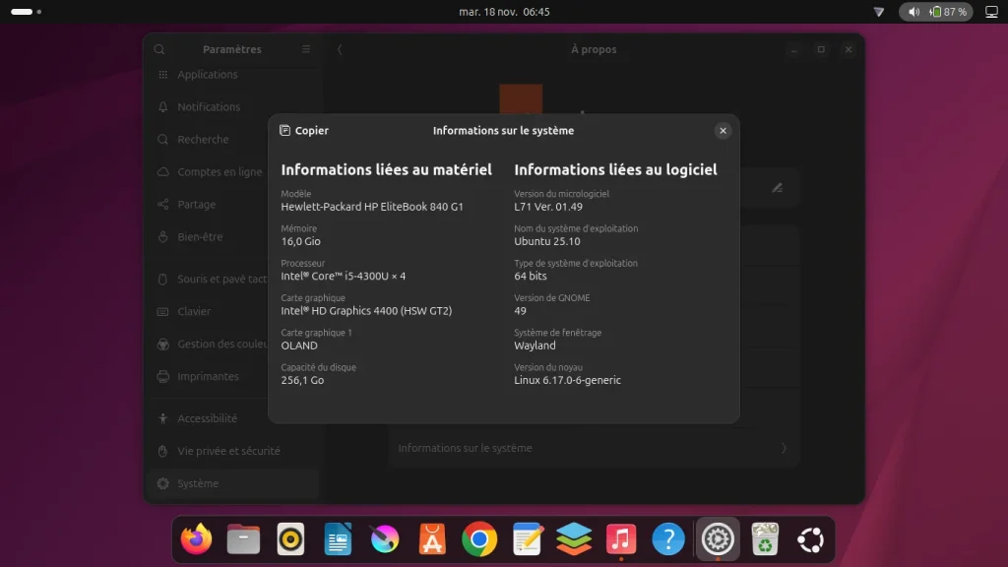Click the Notifications bell icon
The width and height of the screenshot is (1008, 567).
[163, 106]
